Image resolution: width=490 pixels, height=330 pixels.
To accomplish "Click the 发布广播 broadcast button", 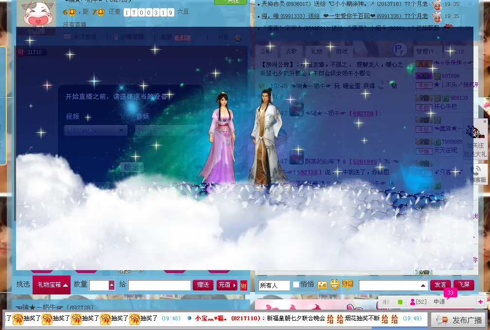I will coord(459,320).
